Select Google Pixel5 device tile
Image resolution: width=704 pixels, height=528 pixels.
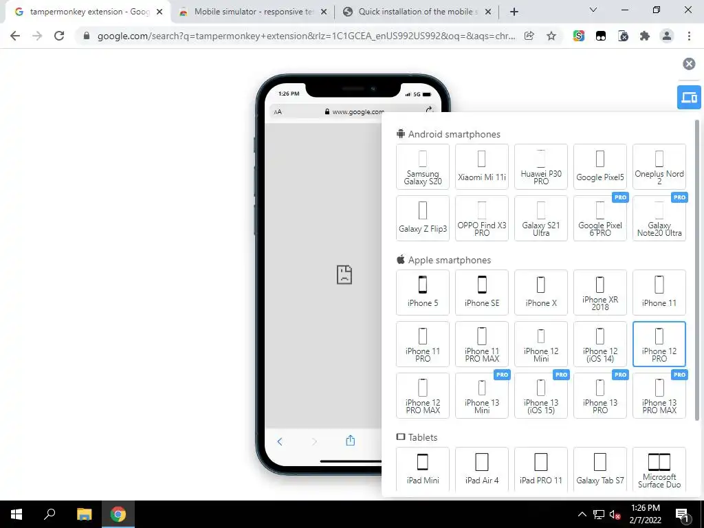[x=599, y=166]
